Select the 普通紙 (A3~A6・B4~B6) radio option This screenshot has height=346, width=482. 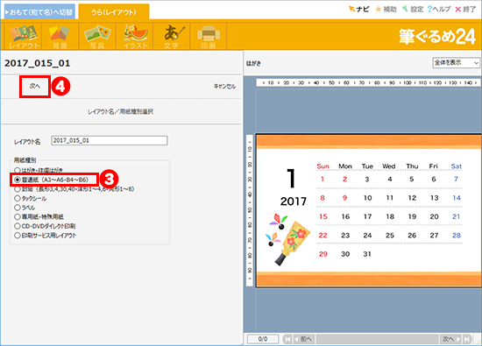coord(52,180)
